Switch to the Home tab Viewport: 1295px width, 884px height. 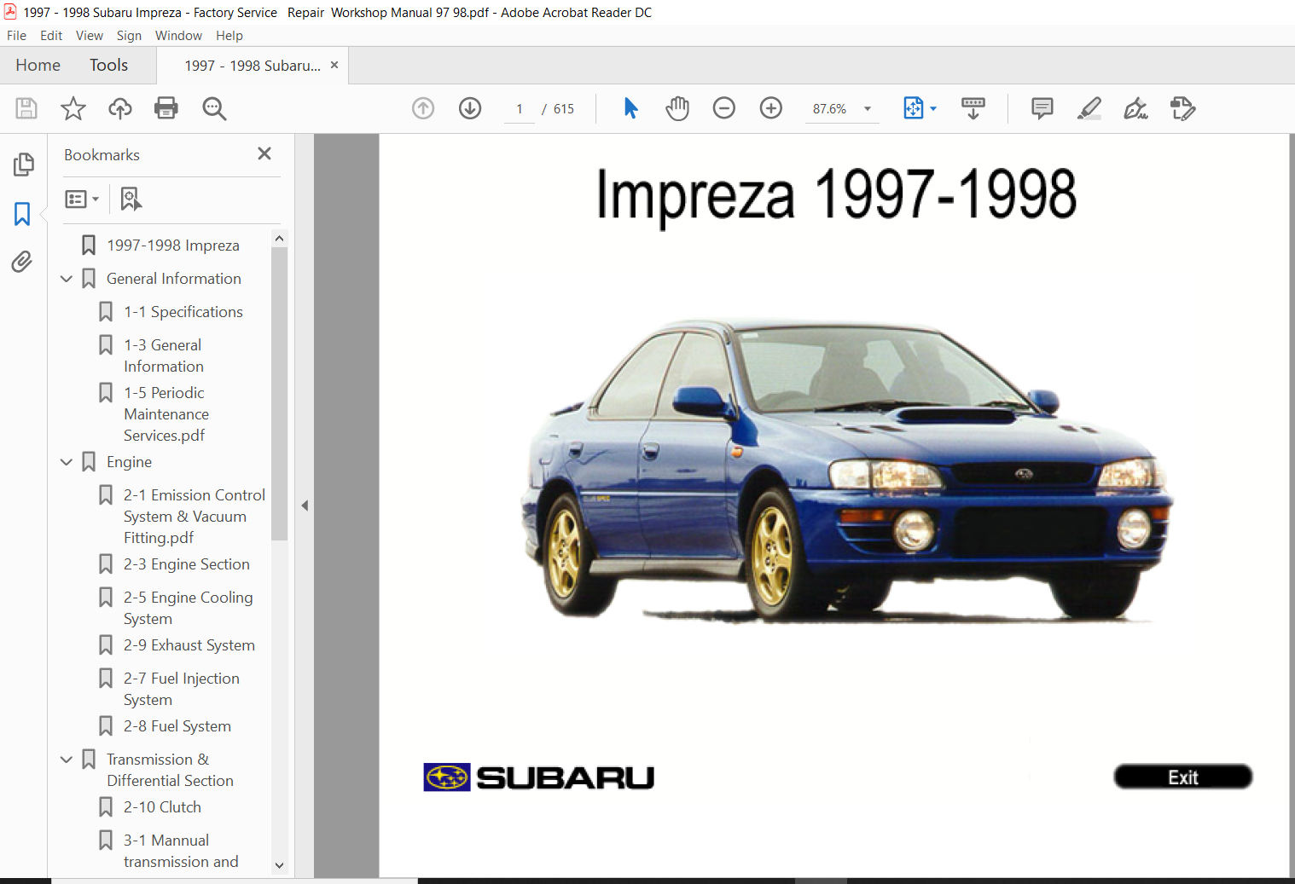[38, 66]
